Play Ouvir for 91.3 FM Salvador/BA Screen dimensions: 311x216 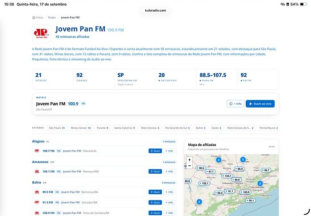coord(155,203)
